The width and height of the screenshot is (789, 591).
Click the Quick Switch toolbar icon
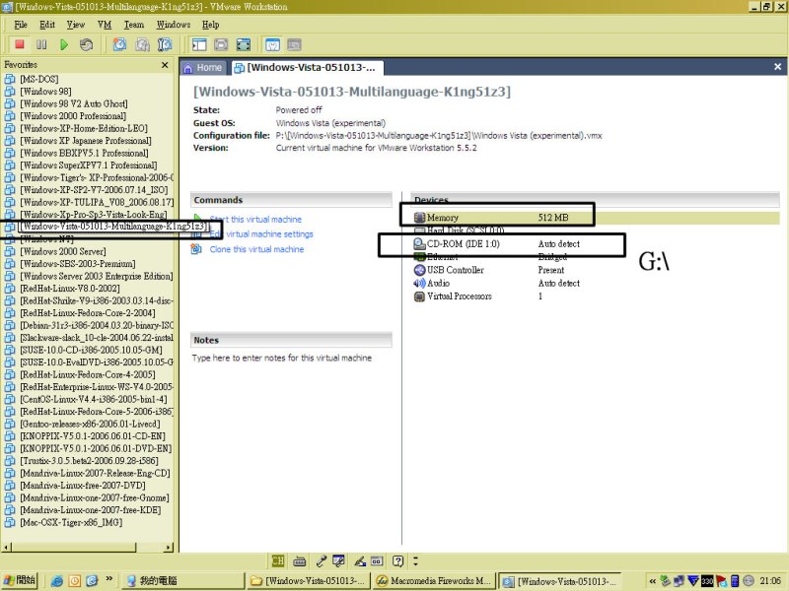(221, 44)
